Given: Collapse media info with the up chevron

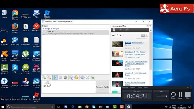Looking at the screenshot, I should (151, 30).
